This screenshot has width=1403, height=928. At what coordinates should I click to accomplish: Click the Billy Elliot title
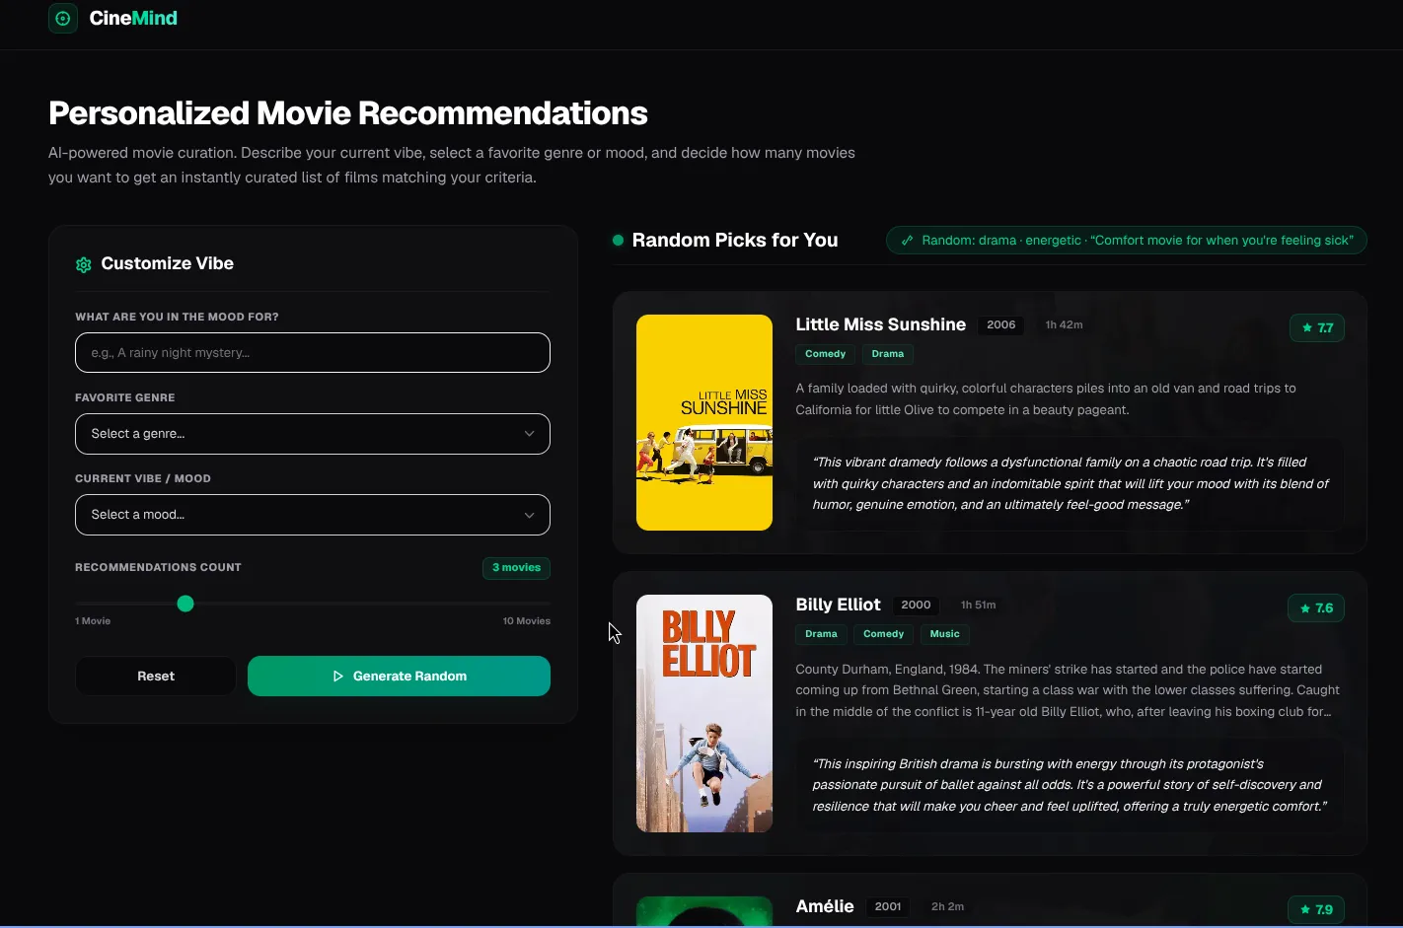839,605
